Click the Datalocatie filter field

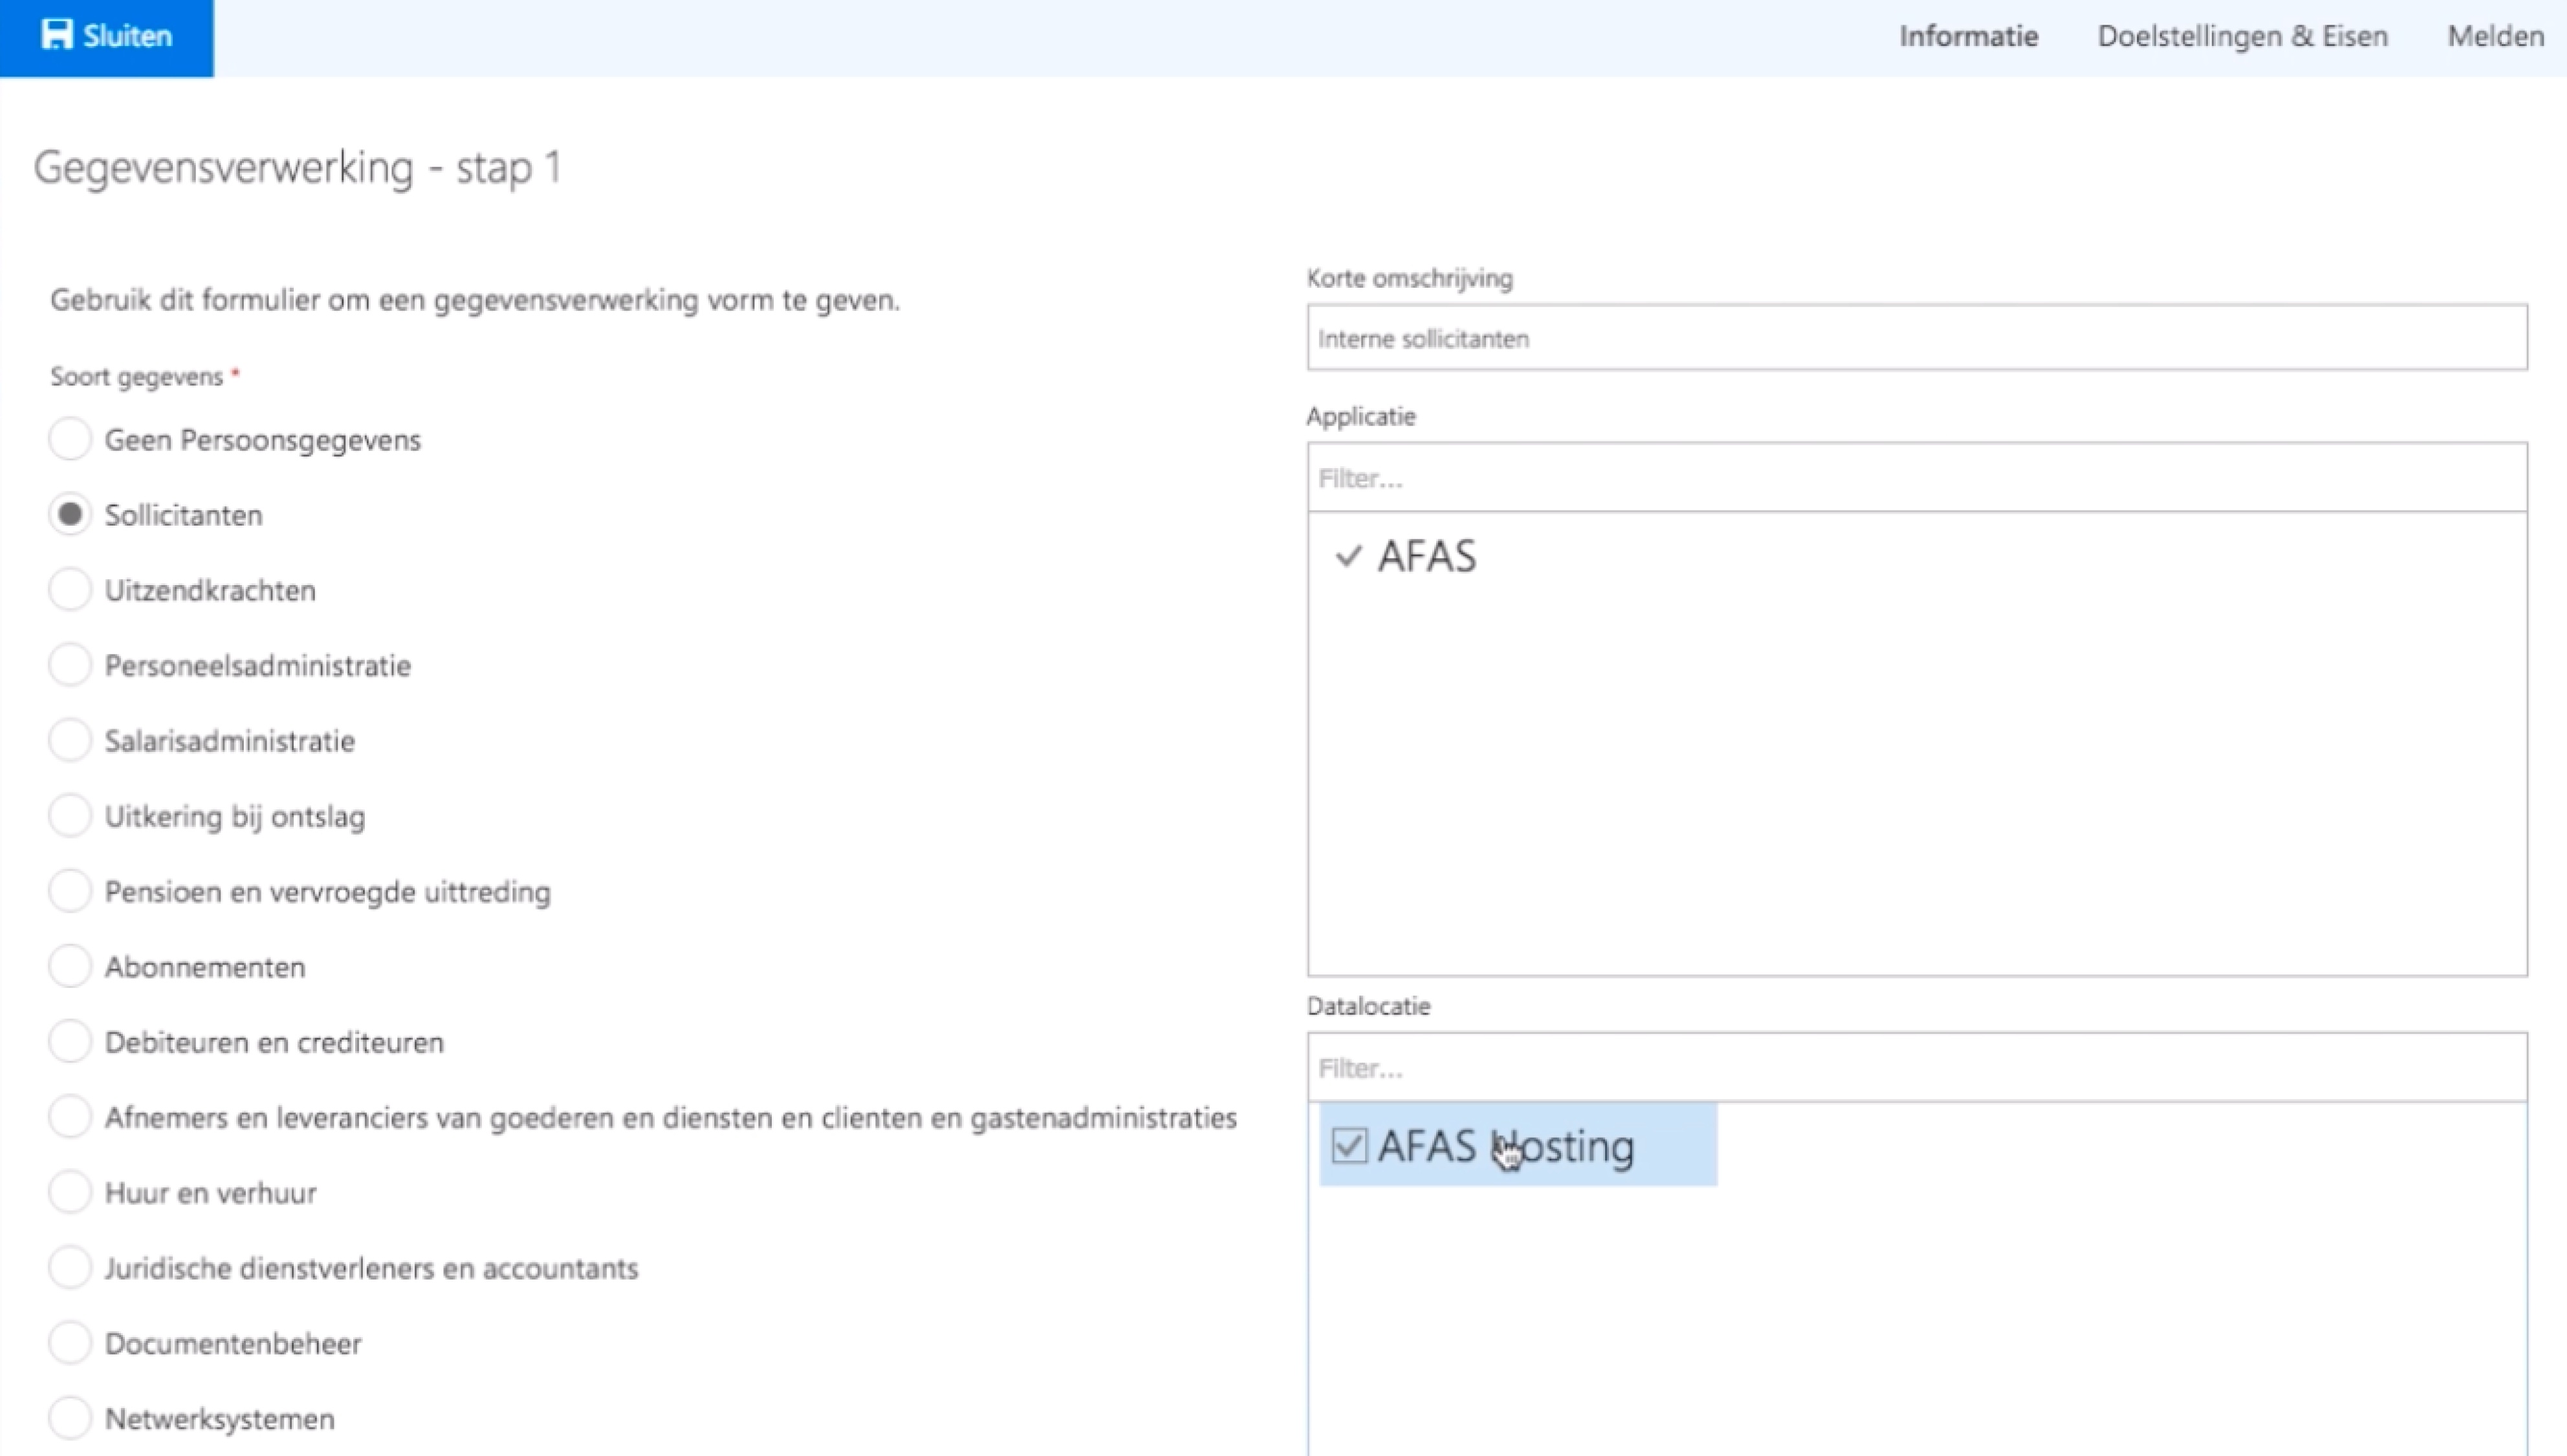[1917, 1068]
